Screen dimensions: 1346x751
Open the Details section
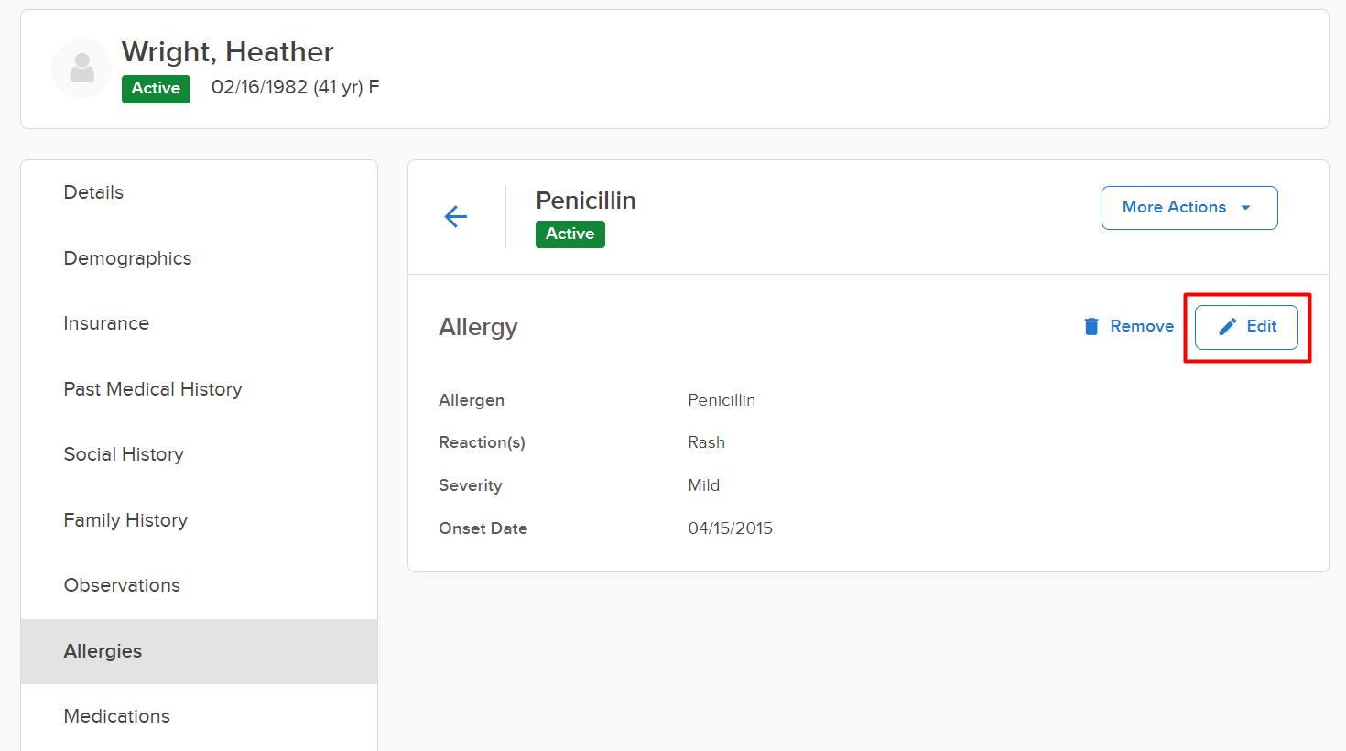[x=93, y=192]
